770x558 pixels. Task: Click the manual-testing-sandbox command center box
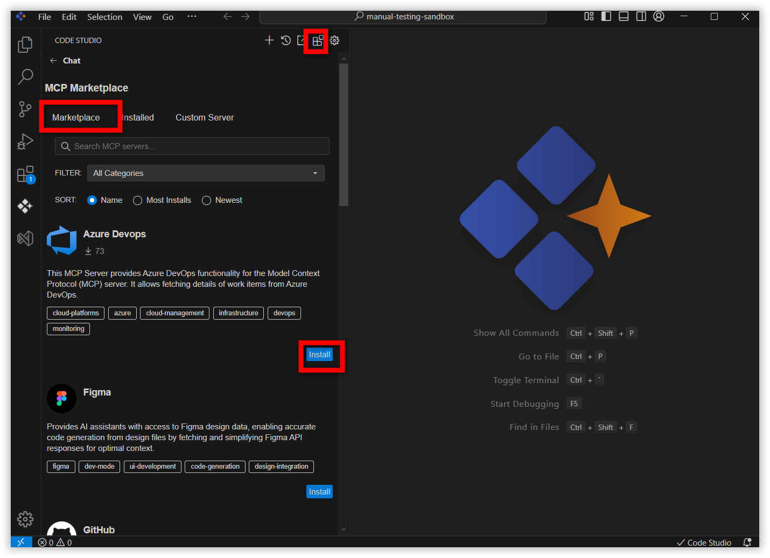coord(403,17)
